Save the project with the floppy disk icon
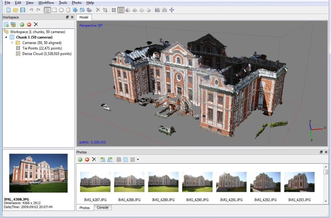The height and width of the screenshot is (218, 331). pos(23,10)
